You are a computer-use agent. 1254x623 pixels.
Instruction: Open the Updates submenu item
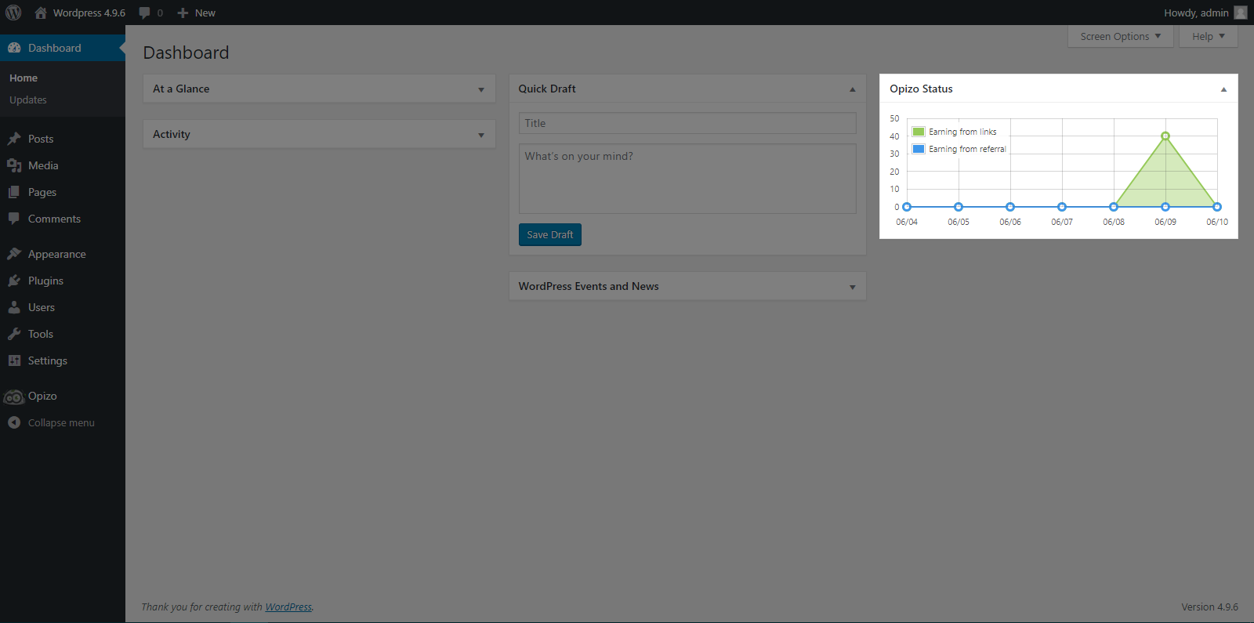tap(28, 100)
